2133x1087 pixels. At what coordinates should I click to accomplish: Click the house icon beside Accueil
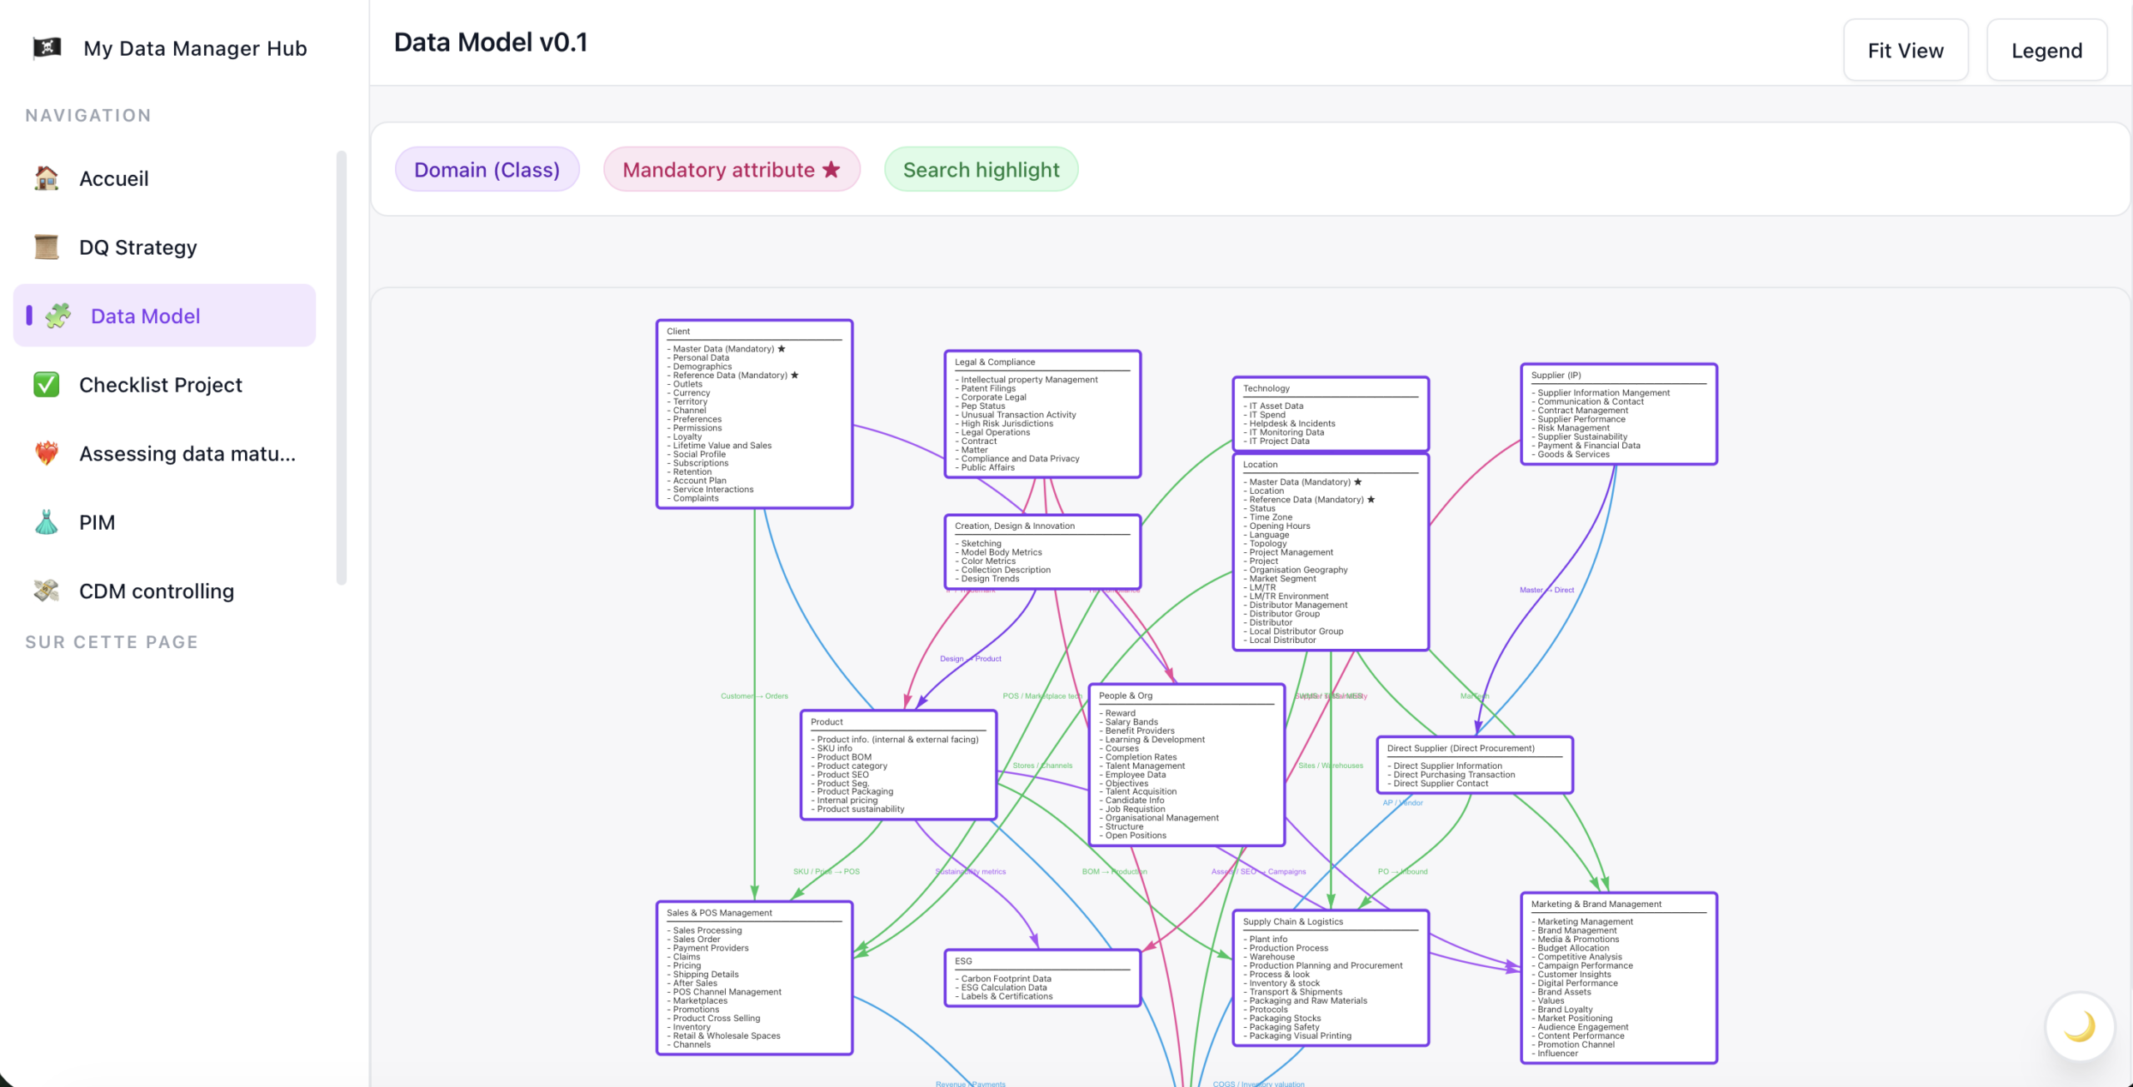click(x=47, y=178)
